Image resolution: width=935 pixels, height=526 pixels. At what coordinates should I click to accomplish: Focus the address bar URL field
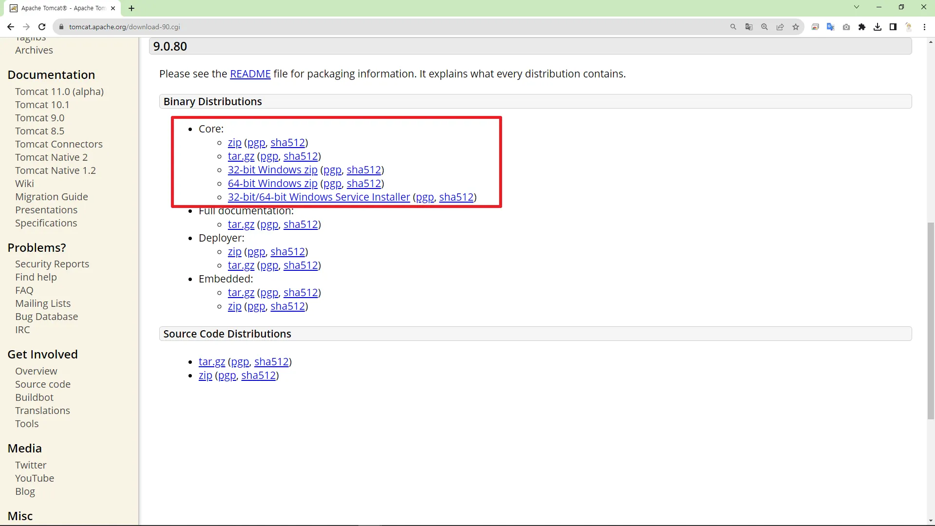click(x=341, y=27)
